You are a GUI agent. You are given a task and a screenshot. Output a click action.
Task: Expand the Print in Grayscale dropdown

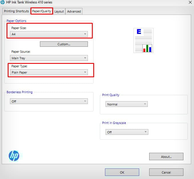click(x=127, y=132)
